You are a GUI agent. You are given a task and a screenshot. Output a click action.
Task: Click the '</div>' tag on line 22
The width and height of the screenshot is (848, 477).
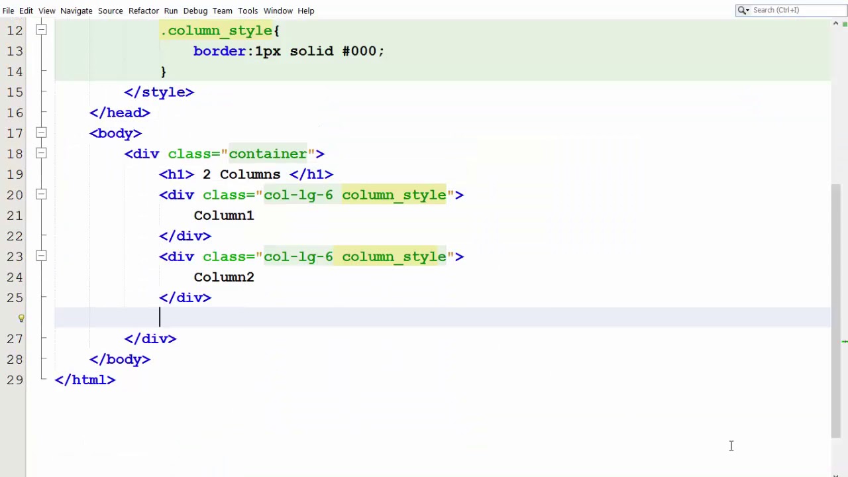click(185, 236)
